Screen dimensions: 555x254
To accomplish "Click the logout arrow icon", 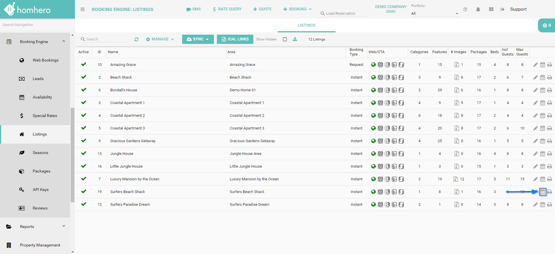I will (x=502, y=9).
